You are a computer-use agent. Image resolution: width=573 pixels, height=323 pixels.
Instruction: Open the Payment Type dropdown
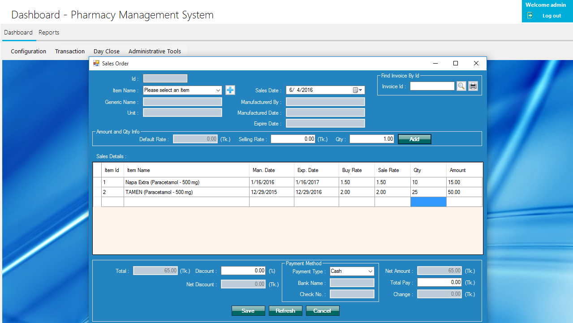370,271
